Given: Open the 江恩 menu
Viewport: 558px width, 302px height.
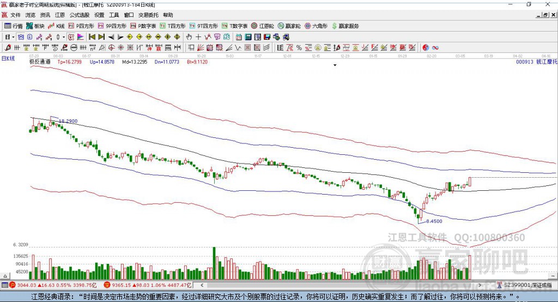Looking at the screenshot, I should pos(60,15).
